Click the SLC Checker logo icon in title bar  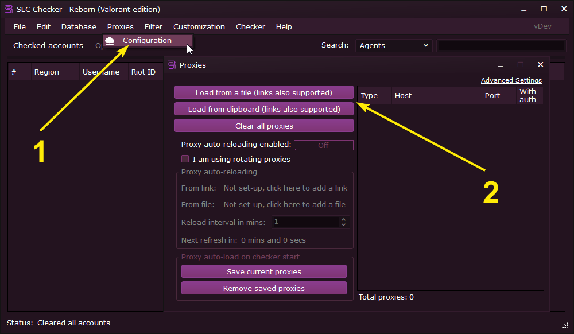coord(9,9)
